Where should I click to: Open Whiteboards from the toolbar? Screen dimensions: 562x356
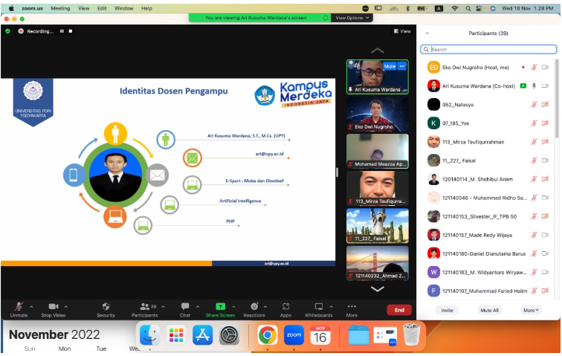pos(318,306)
